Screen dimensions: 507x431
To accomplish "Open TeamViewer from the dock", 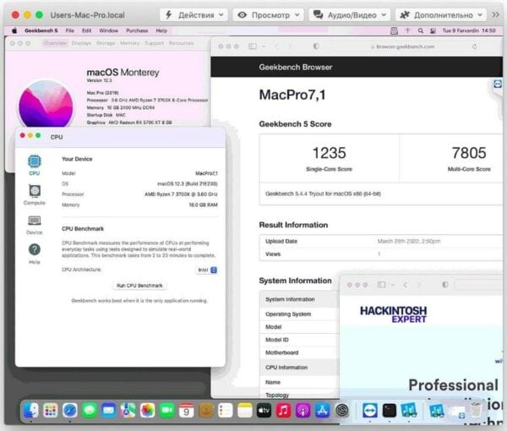I will [370, 411].
